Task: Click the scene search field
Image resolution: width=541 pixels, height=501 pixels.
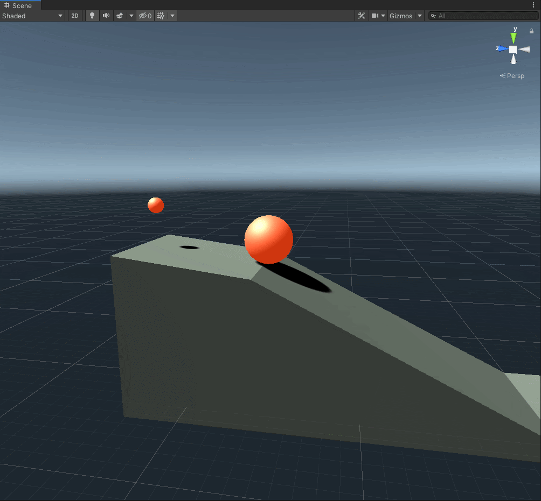Action: (485, 16)
